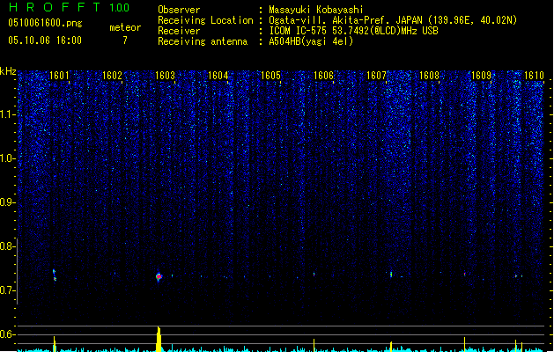Click the Receiving antenna label
The height and width of the screenshot is (352, 554).
(203, 41)
